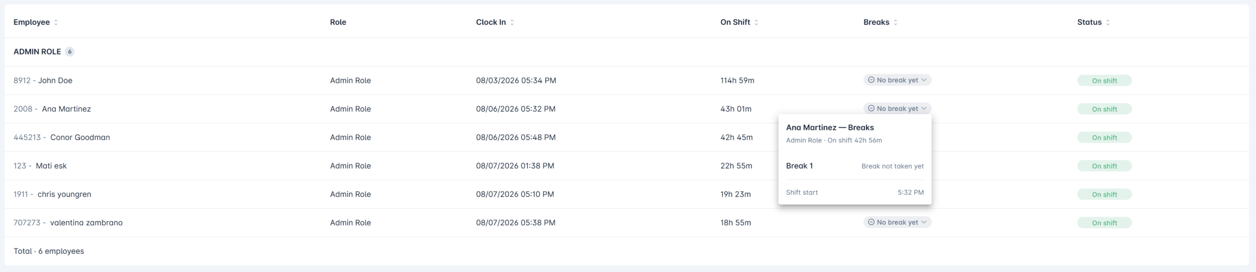The image size is (1256, 272).
Task: Open valentina zambrano's No break yet dropdown
Action: pyautogui.click(x=897, y=222)
